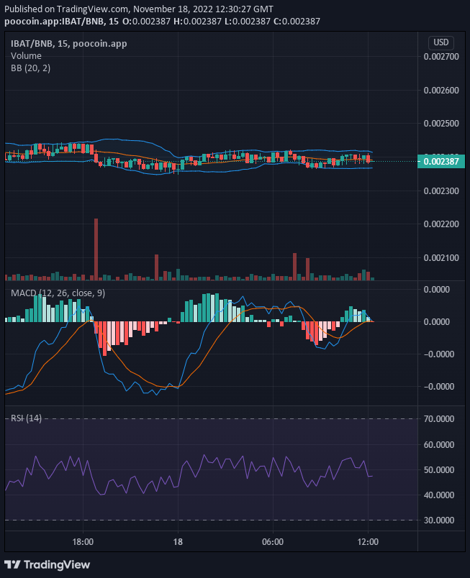
Task: Click the 06:00 time axis label
Action: pyautogui.click(x=273, y=542)
